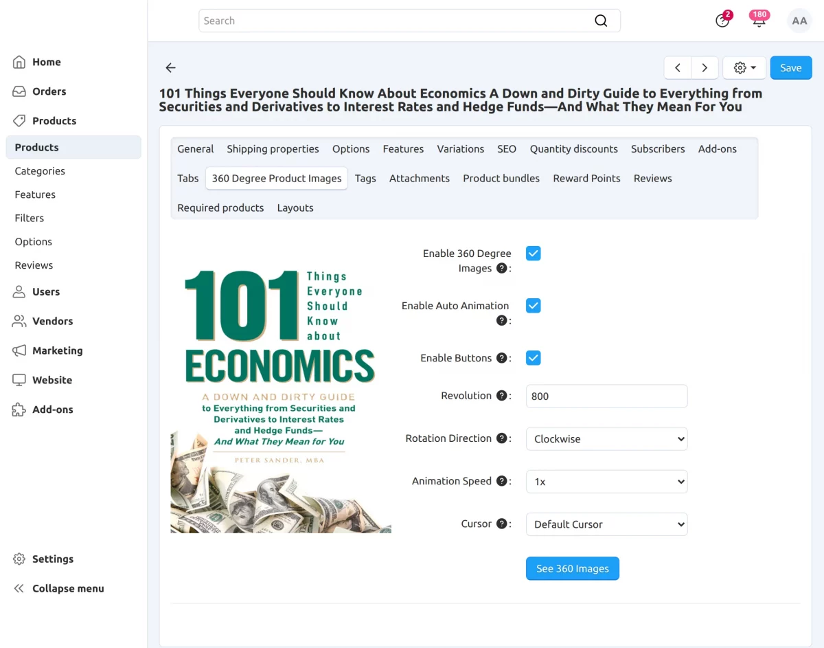Go back using the left arrow icon
824x648 pixels.
(171, 68)
